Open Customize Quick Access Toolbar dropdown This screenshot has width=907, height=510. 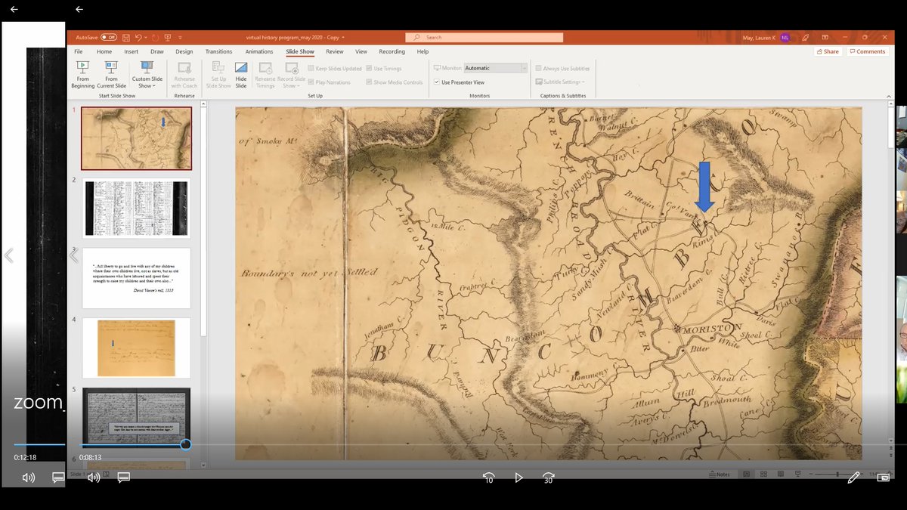pos(178,37)
